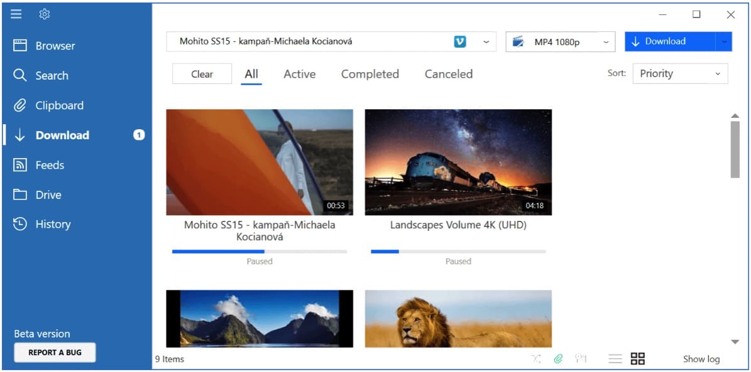The height and width of the screenshot is (372, 751).
Task: Click the REPORT A BUG button
Action: 55,353
